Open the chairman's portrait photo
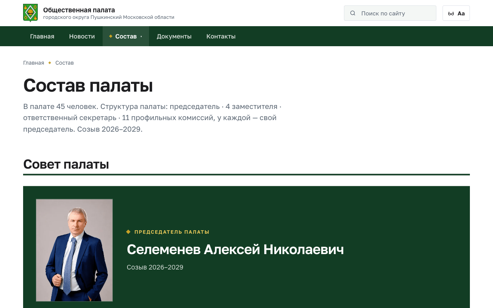This screenshot has width=493, height=308. (x=74, y=250)
